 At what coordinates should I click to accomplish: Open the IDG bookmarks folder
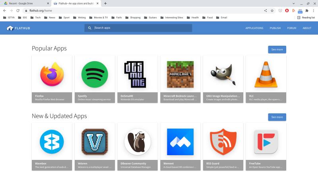coord(22,18)
